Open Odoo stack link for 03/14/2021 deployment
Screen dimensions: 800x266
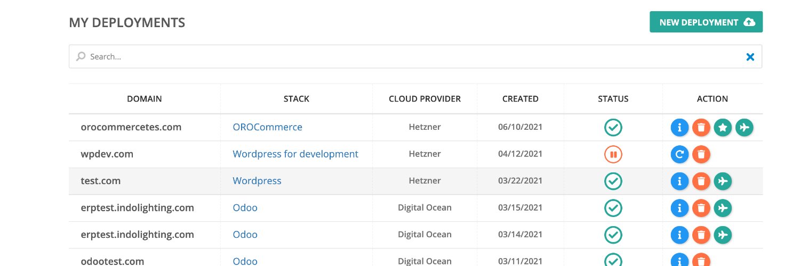pyautogui.click(x=245, y=235)
